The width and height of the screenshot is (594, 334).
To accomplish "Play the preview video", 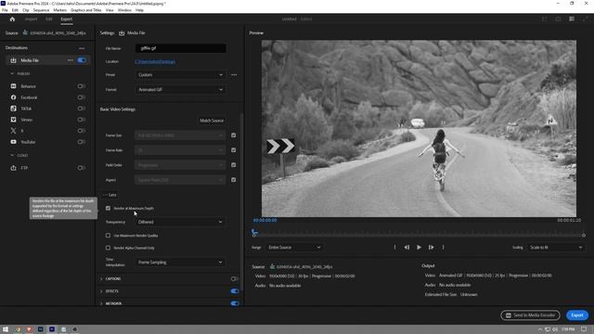I will click(x=419, y=248).
